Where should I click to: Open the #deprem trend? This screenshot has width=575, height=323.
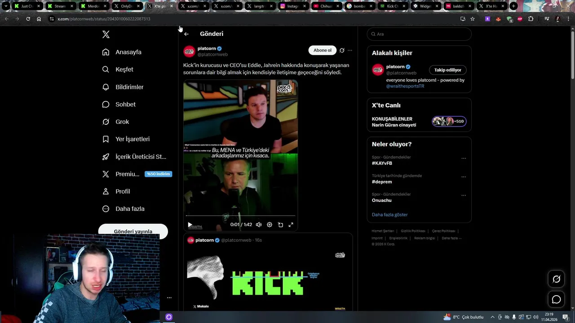click(x=382, y=182)
